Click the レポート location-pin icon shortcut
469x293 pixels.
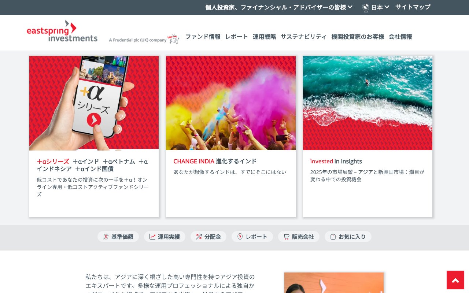[240, 237]
